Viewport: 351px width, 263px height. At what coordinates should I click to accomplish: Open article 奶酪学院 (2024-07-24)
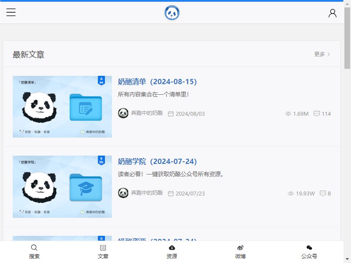(x=158, y=161)
